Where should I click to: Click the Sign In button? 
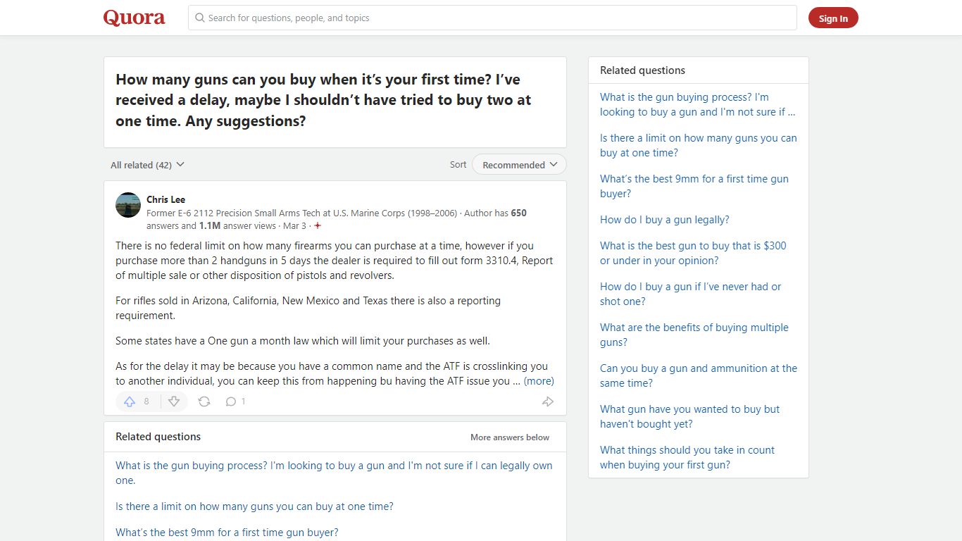833,18
